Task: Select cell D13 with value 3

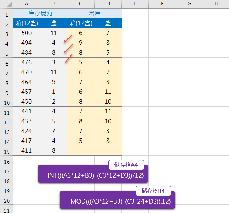Action: 108,131
